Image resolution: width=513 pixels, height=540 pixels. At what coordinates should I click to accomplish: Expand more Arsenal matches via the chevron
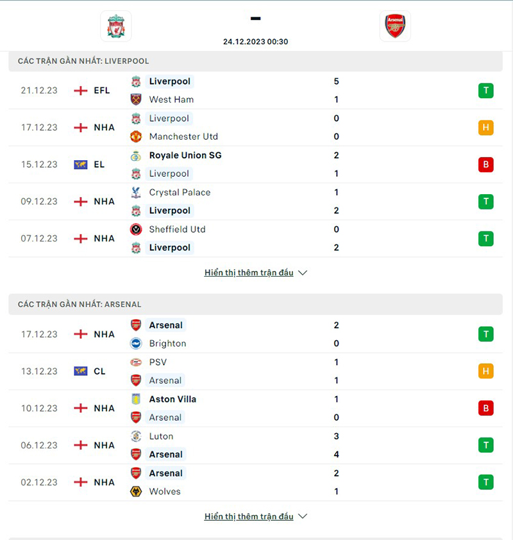301,516
